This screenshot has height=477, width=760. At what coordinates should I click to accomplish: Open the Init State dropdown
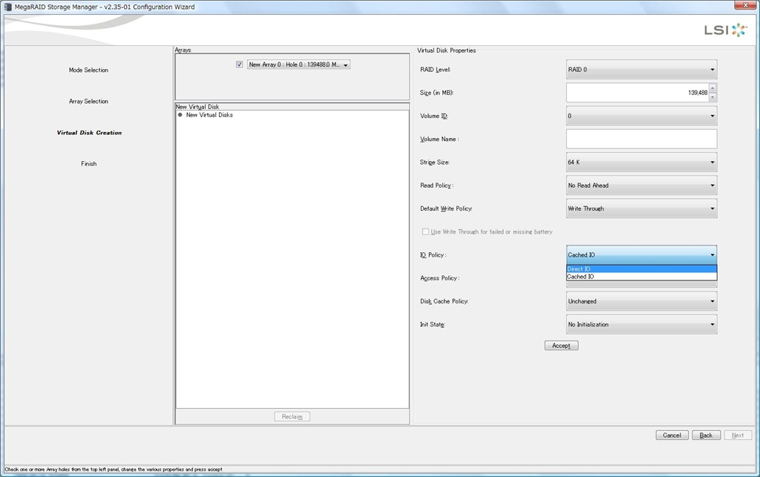pos(641,324)
